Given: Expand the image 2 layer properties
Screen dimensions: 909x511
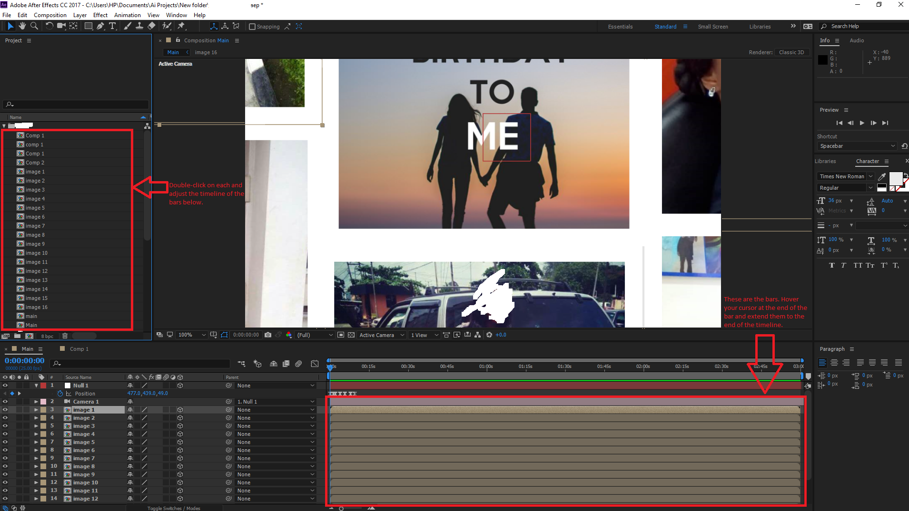Looking at the screenshot, I should [36, 418].
